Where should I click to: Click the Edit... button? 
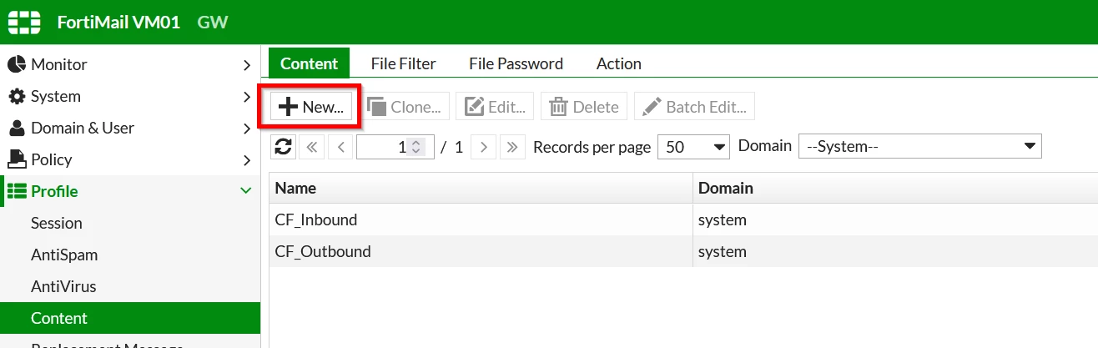coord(496,107)
